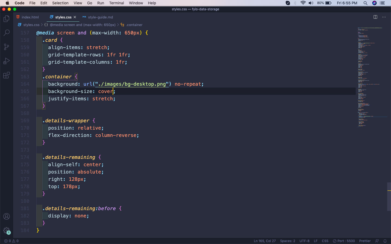The image size is (391, 244).
Task: Click the .details-remaining:before selector
Action: point(79,208)
